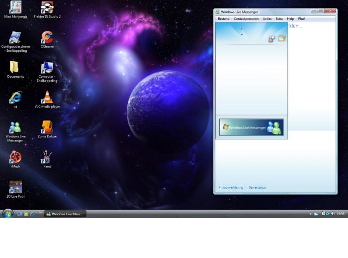Open the volume speaker tray icon
Viewport: 348px width, 258px height.
tap(333, 214)
